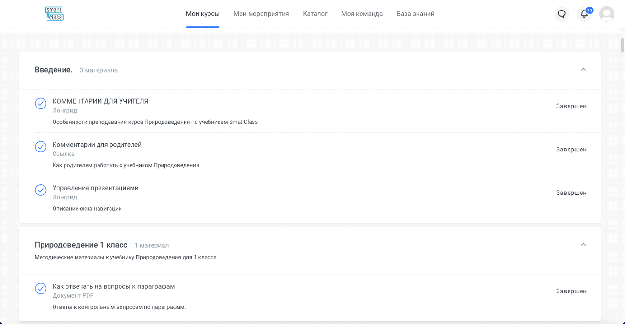Go to Мои мероприятия tab

tap(261, 14)
